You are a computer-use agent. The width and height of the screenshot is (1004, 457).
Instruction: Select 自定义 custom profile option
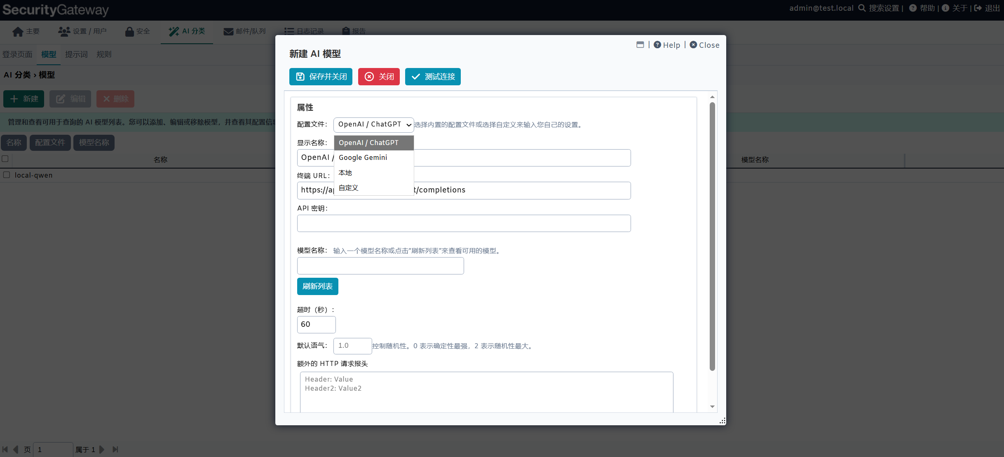click(374, 188)
